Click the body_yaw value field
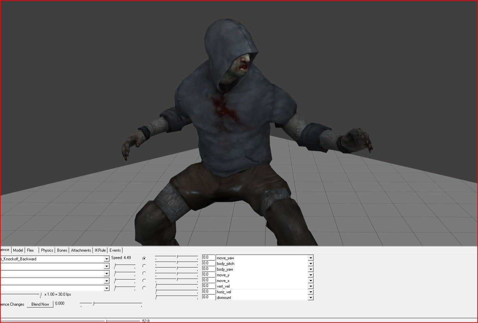The width and height of the screenshot is (478, 323). click(x=208, y=269)
